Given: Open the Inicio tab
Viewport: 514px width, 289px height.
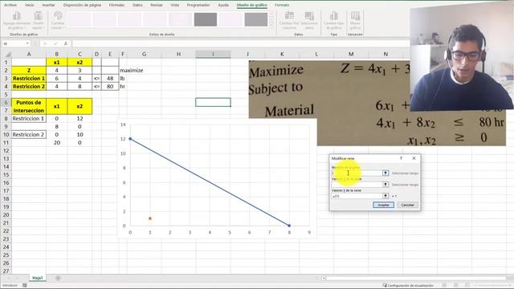Looking at the screenshot, I should click(30, 5).
